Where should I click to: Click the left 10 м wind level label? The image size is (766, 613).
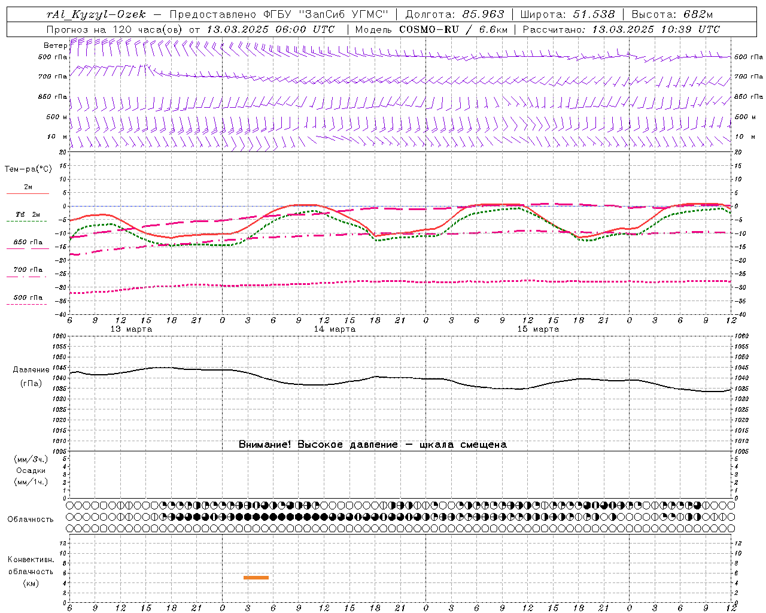[57, 136]
